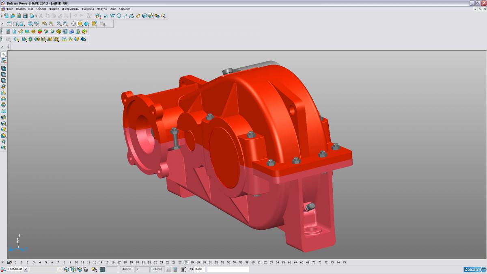Toggle level 50 visibility

pos(204,262)
